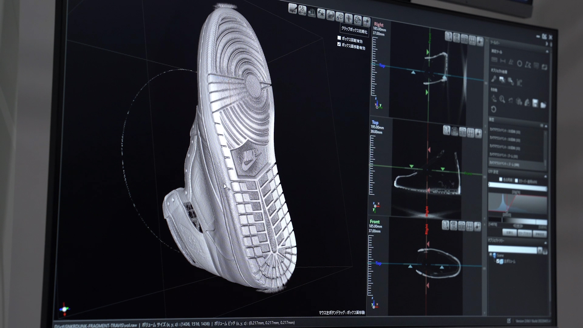Toggle the second OTF settings checkbox
583x328 pixels.
516,181
